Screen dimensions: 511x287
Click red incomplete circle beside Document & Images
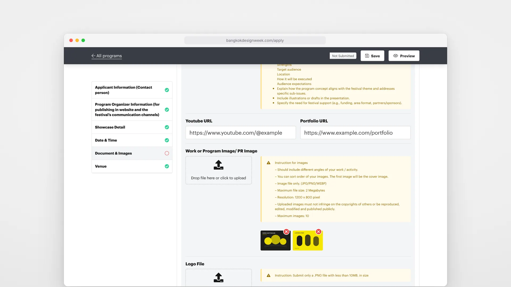coord(167,153)
